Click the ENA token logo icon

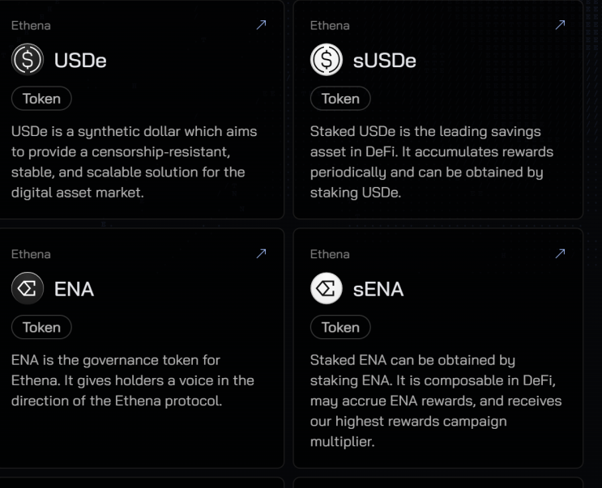pyautogui.click(x=28, y=289)
